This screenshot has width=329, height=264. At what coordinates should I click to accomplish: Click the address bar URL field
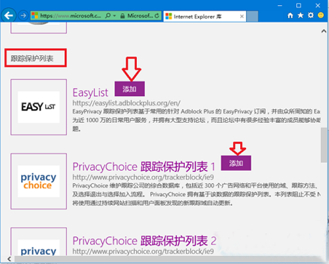[70, 16]
